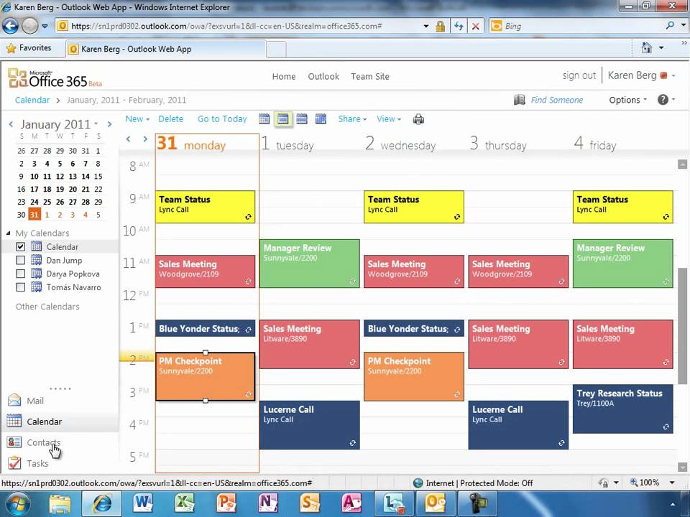
Task: Open the address bar history dropdown
Action: [426, 26]
